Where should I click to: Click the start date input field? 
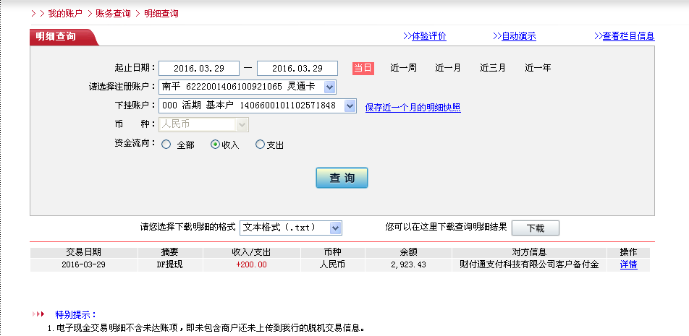coord(198,69)
